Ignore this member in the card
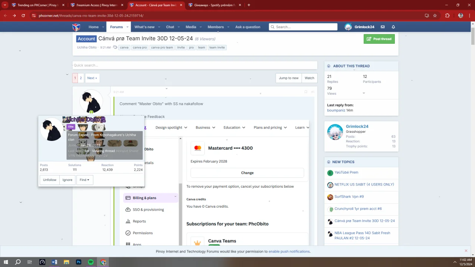 68,180
